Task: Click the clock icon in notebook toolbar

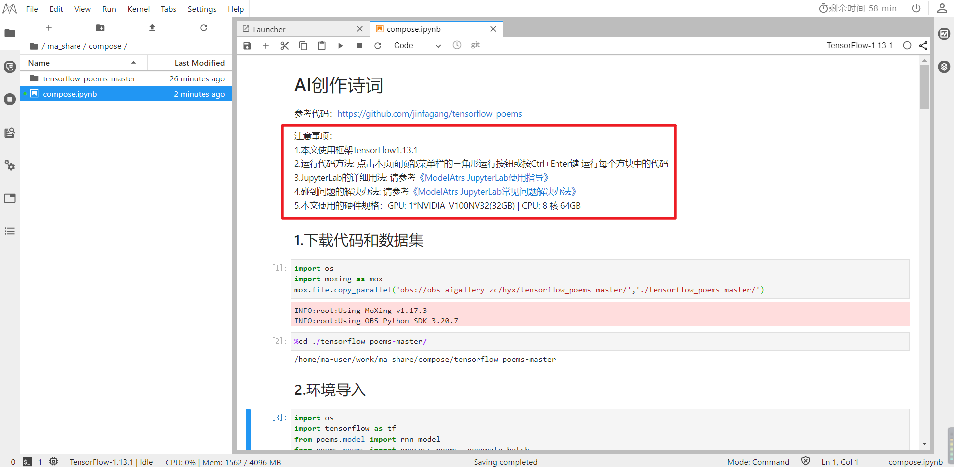Action: 457,45
